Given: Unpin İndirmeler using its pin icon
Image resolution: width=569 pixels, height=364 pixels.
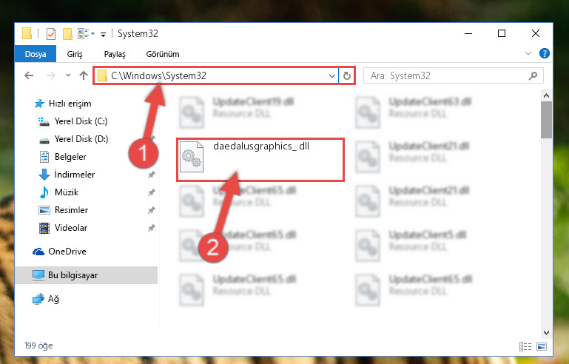Looking at the screenshot, I should (152, 175).
